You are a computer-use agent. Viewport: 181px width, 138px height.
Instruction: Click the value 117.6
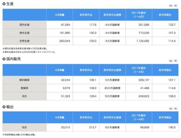[93, 25]
